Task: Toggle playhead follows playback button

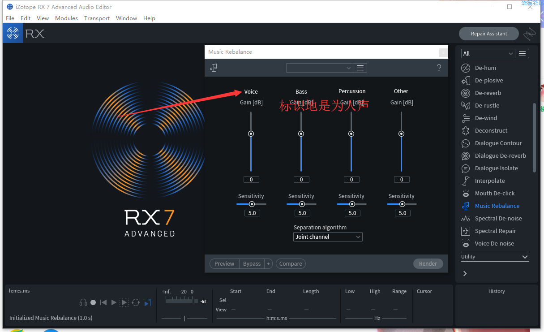Action: [147, 302]
